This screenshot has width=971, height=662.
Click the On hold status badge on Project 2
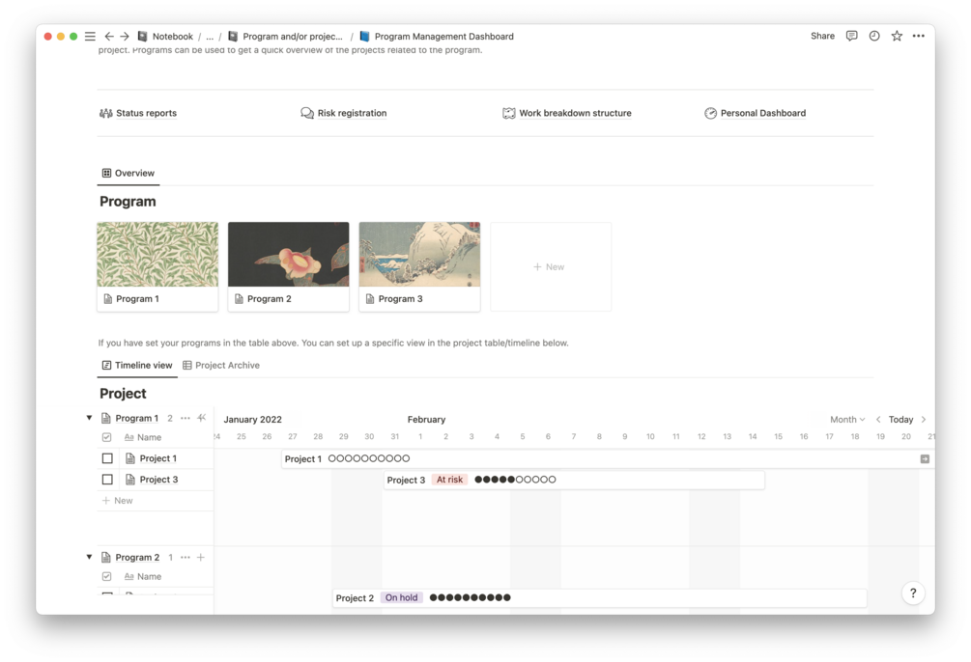click(x=401, y=596)
